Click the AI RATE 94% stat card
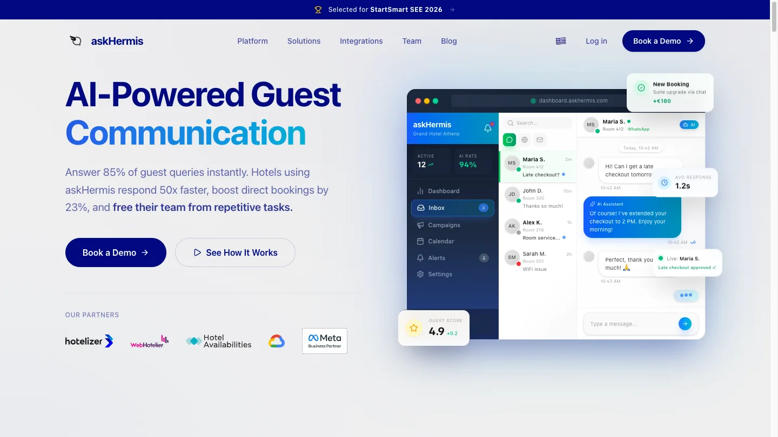The image size is (778, 437). click(x=473, y=161)
